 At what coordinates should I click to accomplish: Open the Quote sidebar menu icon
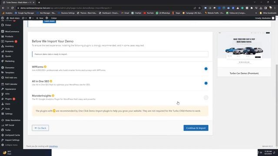click(3, 56)
